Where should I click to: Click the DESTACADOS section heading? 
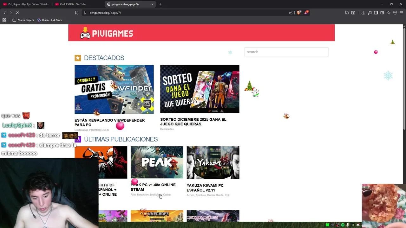[x=104, y=58]
